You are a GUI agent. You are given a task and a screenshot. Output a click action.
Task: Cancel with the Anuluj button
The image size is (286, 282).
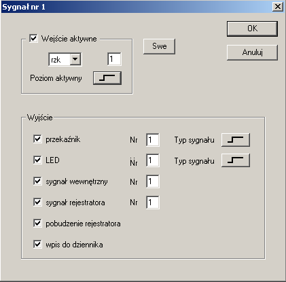point(252,52)
